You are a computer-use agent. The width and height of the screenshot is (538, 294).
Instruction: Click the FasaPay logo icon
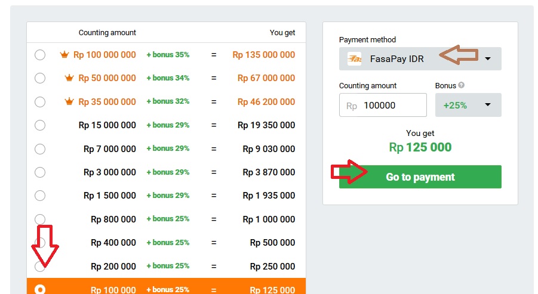355,59
